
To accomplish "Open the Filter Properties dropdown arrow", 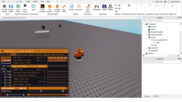I will [x=181, y=62].
